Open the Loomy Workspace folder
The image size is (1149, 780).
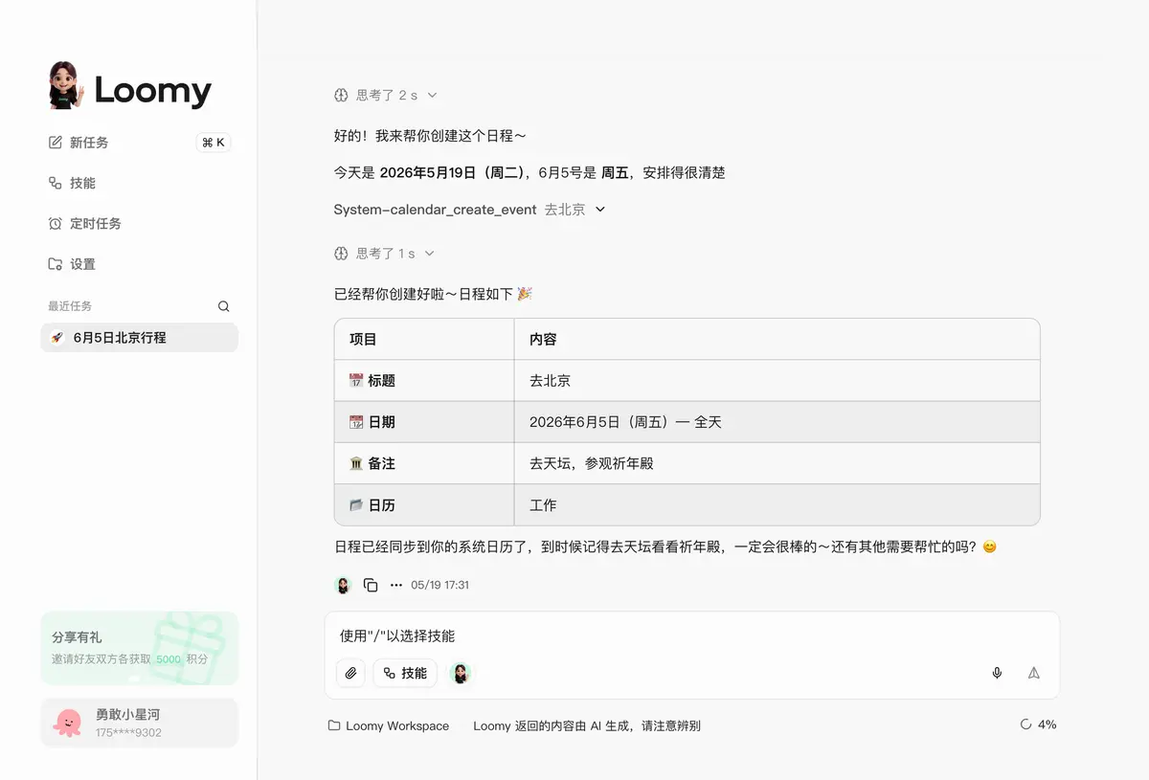[389, 725]
